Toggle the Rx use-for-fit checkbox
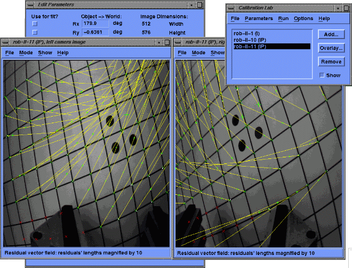 35,24
